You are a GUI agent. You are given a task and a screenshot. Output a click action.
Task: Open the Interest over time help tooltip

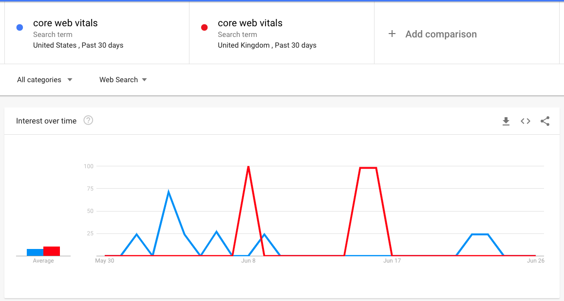(x=88, y=121)
